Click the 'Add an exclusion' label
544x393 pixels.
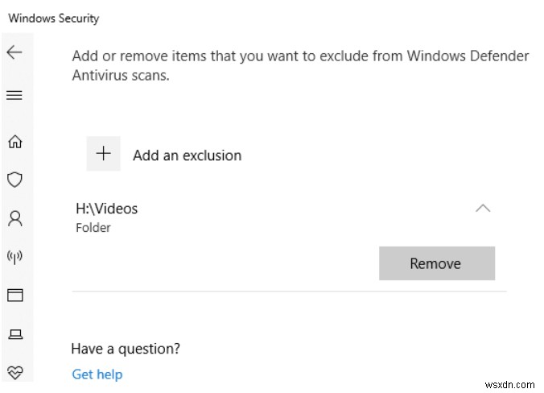tap(187, 155)
